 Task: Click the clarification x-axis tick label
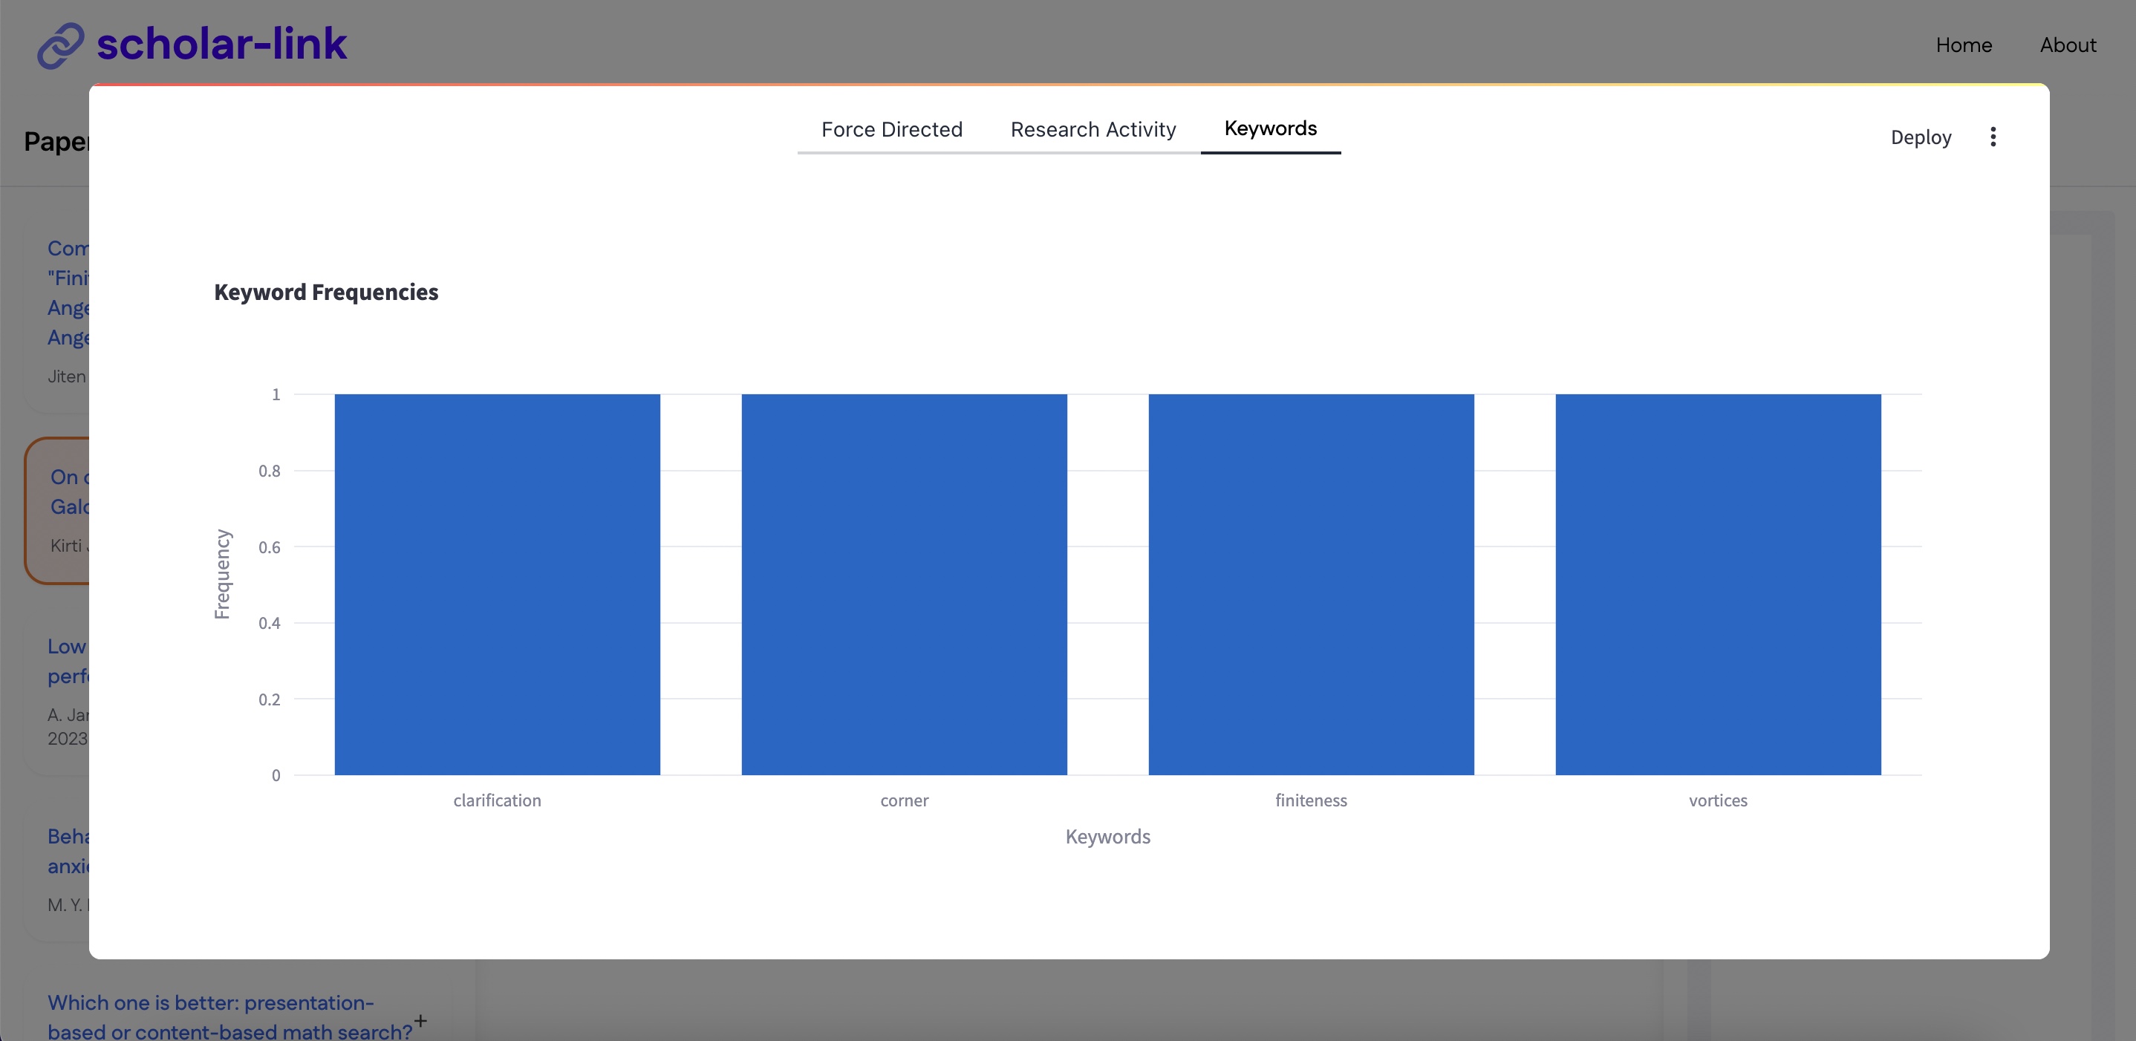tap(497, 800)
